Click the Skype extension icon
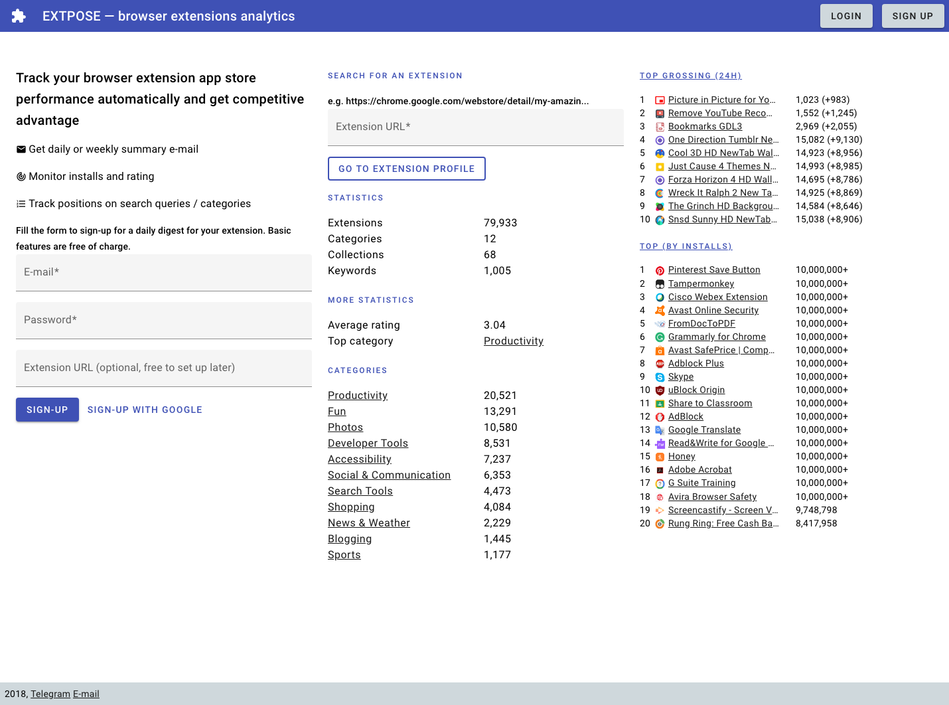This screenshot has height=705, width=949. (x=660, y=377)
